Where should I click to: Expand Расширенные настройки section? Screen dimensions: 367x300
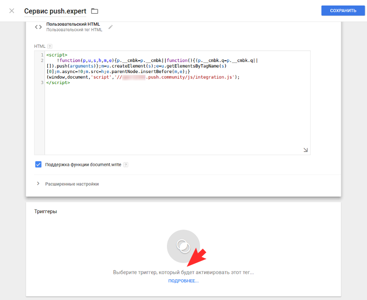pos(72,184)
